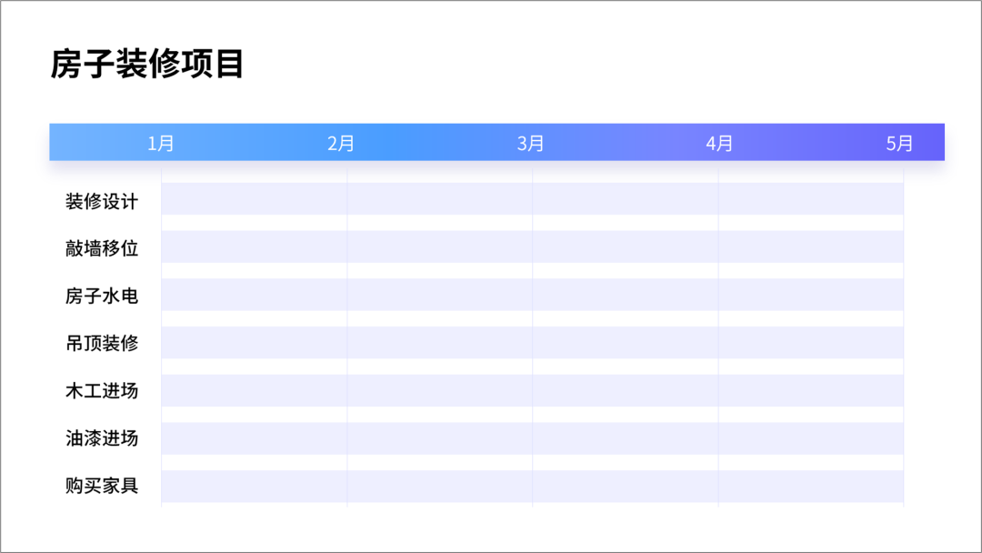The height and width of the screenshot is (553, 982).
Task: Click the 木工进场 row bar
Action: tap(532, 391)
